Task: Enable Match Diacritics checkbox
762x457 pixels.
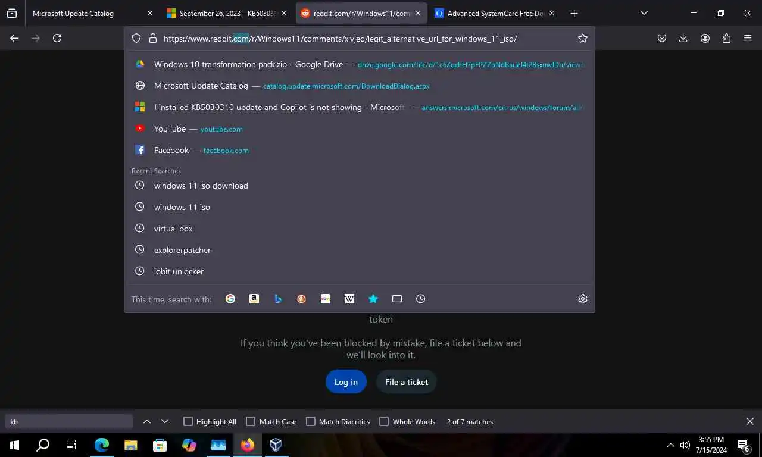Action: tap(311, 421)
